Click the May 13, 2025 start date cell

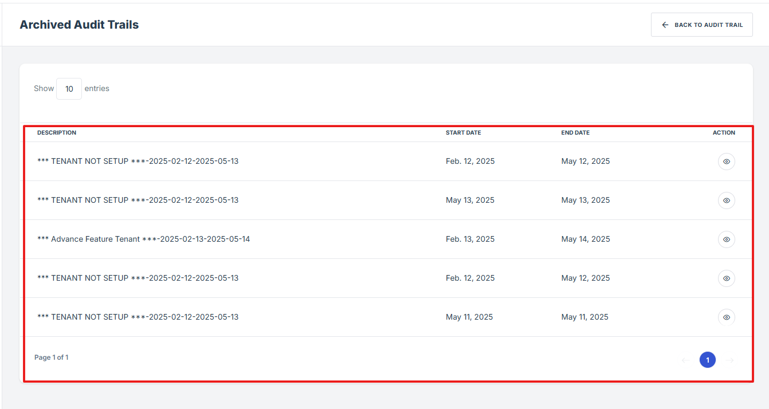469,200
